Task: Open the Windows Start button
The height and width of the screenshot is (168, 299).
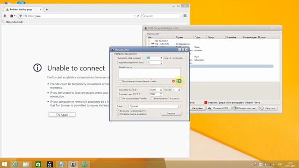Action: (x=4, y=164)
